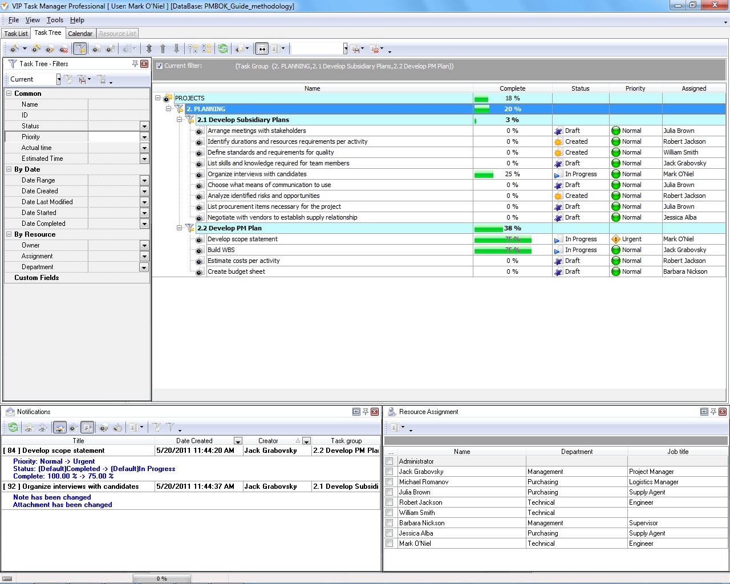Click the progress bar of Build WBS
Viewport: 730px width, 584px height.
[x=502, y=250]
